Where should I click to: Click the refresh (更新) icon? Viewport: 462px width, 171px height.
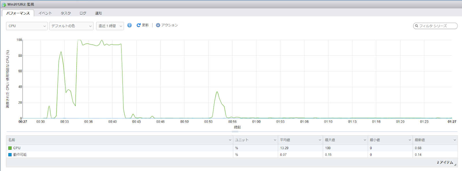[x=139, y=25]
